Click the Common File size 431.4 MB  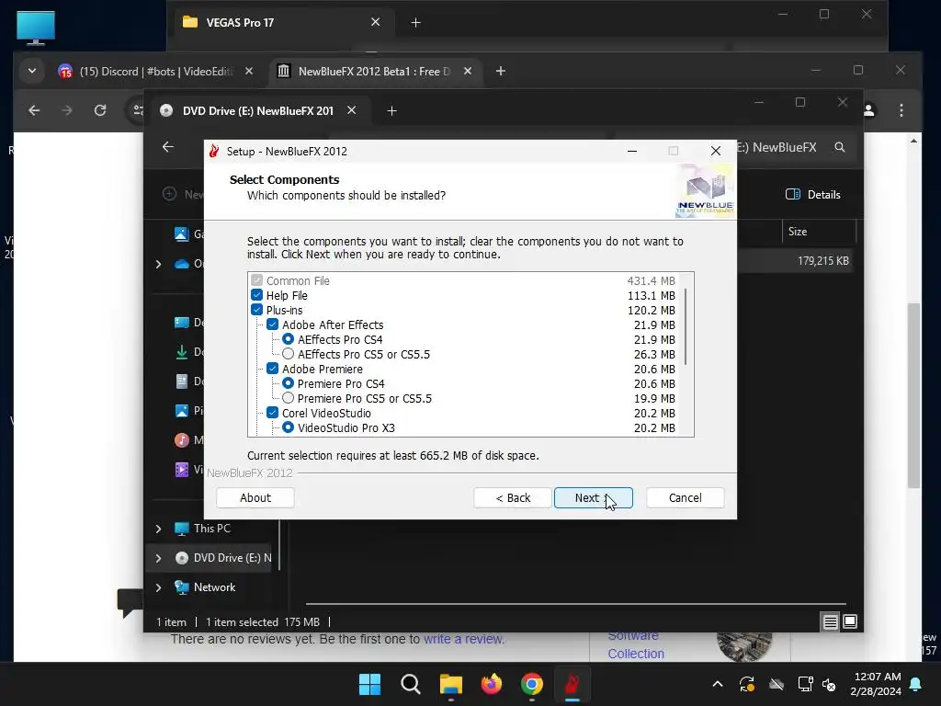pyautogui.click(x=652, y=280)
